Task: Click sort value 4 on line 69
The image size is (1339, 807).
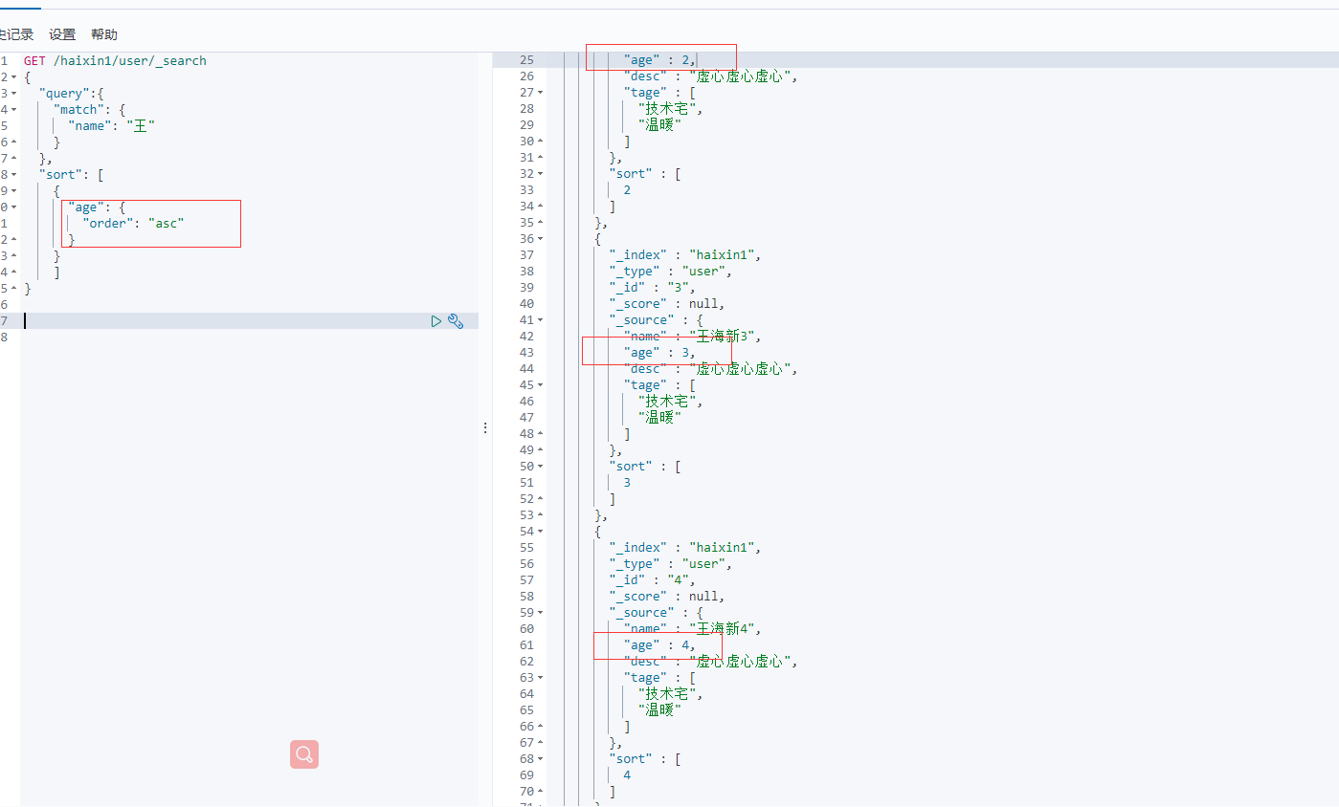Action: point(627,775)
